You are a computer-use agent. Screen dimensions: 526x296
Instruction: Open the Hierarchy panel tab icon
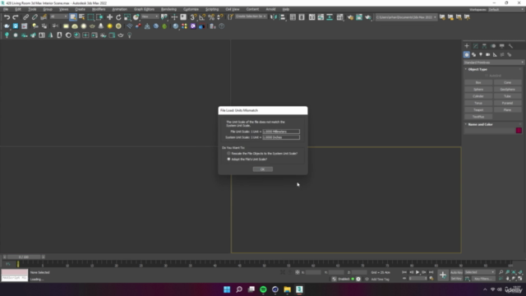pos(484,46)
